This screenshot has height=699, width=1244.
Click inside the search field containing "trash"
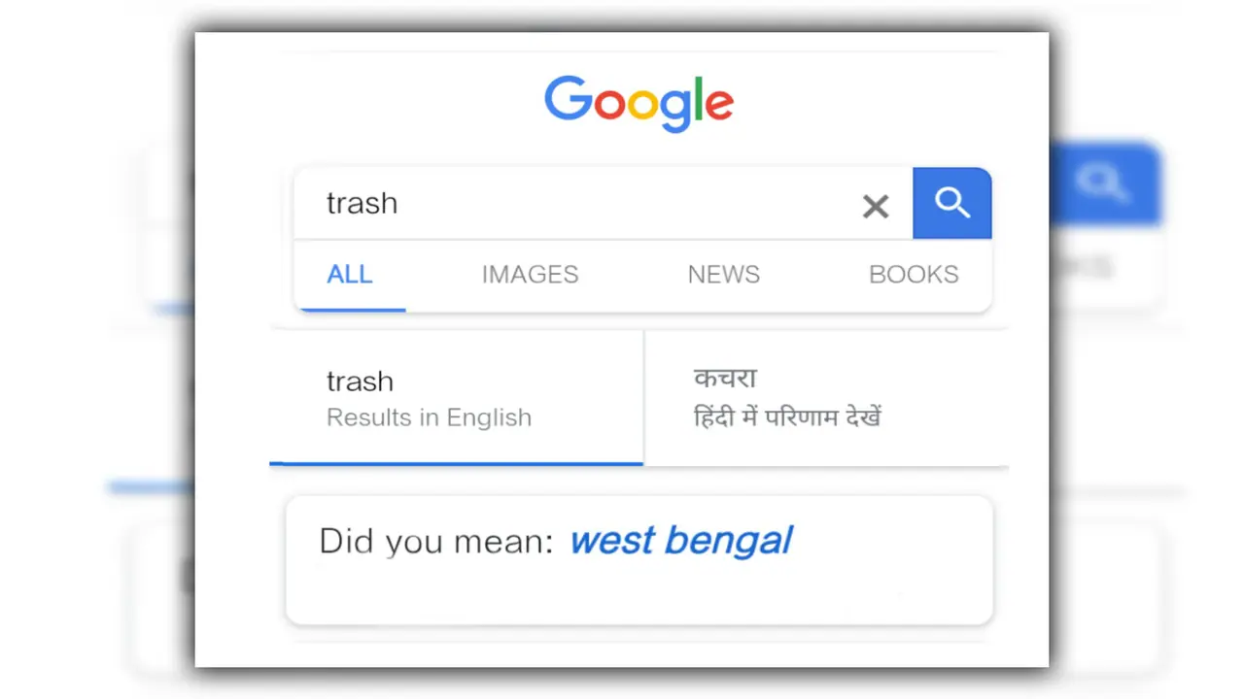583,204
